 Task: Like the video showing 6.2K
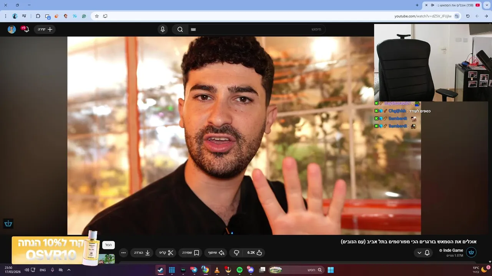point(255,253)
